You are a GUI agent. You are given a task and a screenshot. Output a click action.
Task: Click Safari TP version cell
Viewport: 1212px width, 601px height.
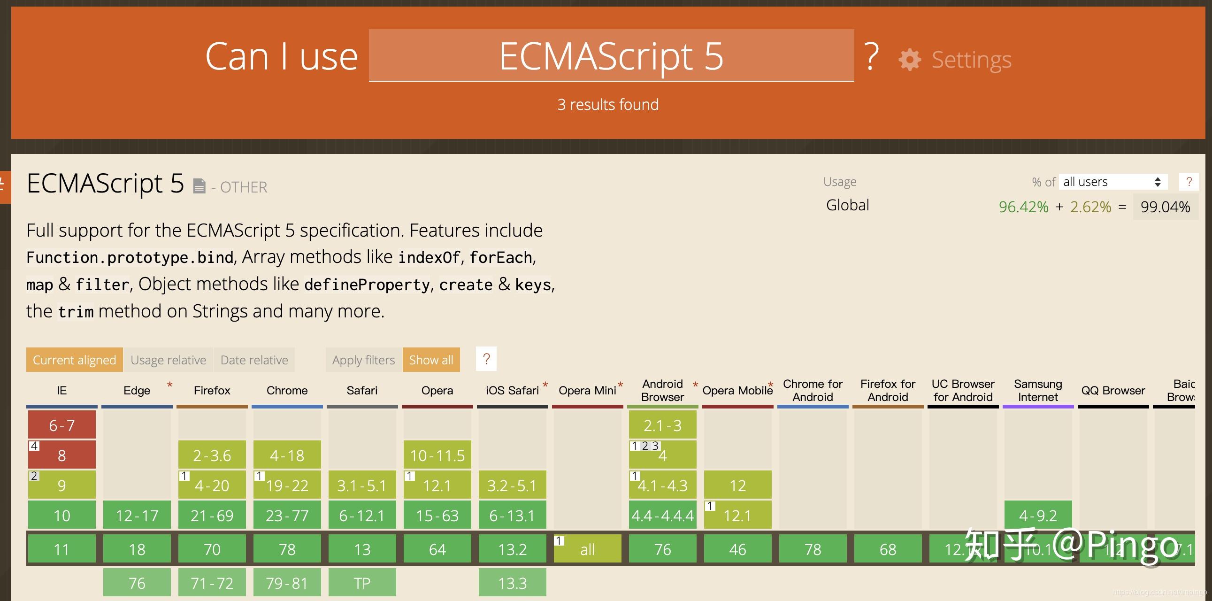[x=362, y=583]
